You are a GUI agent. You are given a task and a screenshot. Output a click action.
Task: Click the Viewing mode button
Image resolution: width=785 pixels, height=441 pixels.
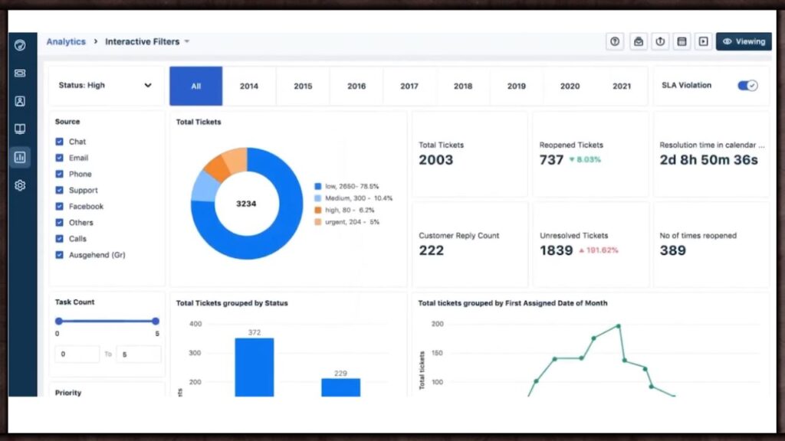[x=744, y=41]
